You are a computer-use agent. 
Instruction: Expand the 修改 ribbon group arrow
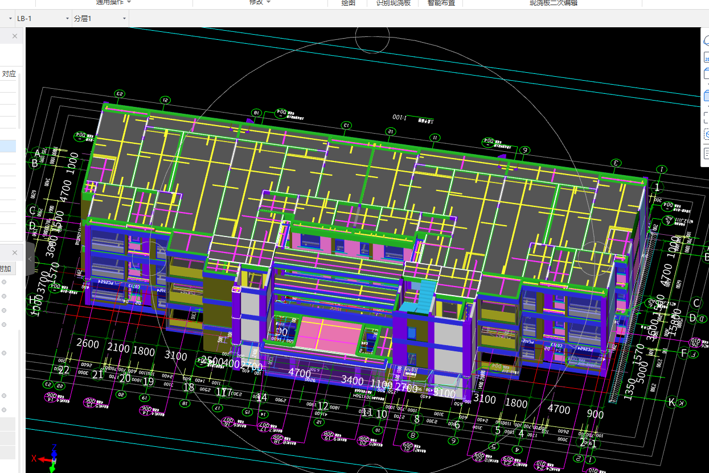268,2
